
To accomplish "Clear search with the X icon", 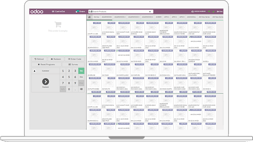I will (150, 12).
